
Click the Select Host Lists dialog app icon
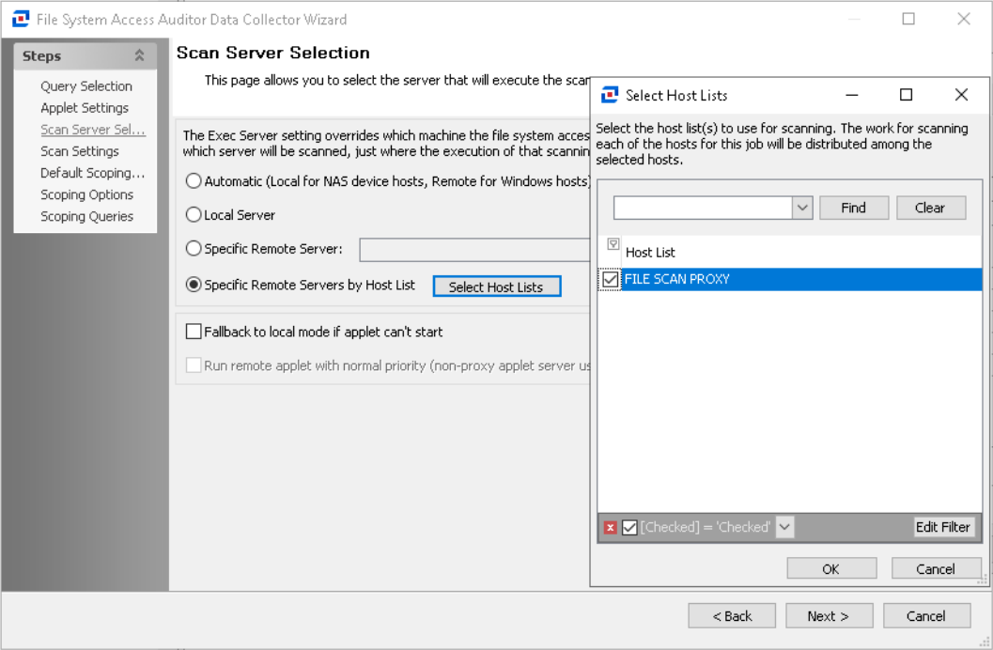[609, 95]
